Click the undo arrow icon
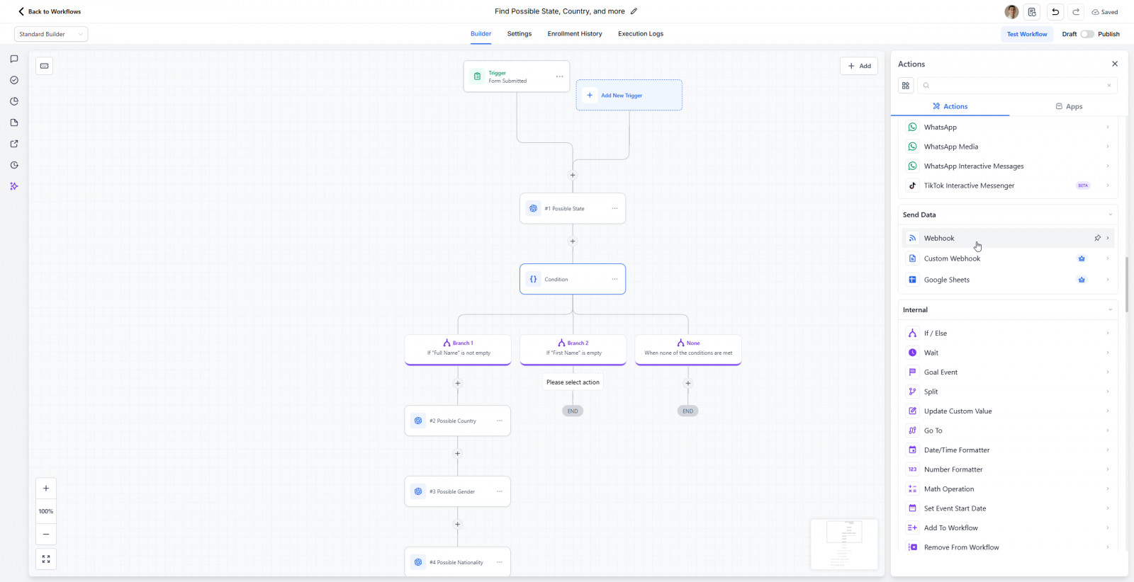Viewport: 1134px width, 582px height. click(1055, 12)
